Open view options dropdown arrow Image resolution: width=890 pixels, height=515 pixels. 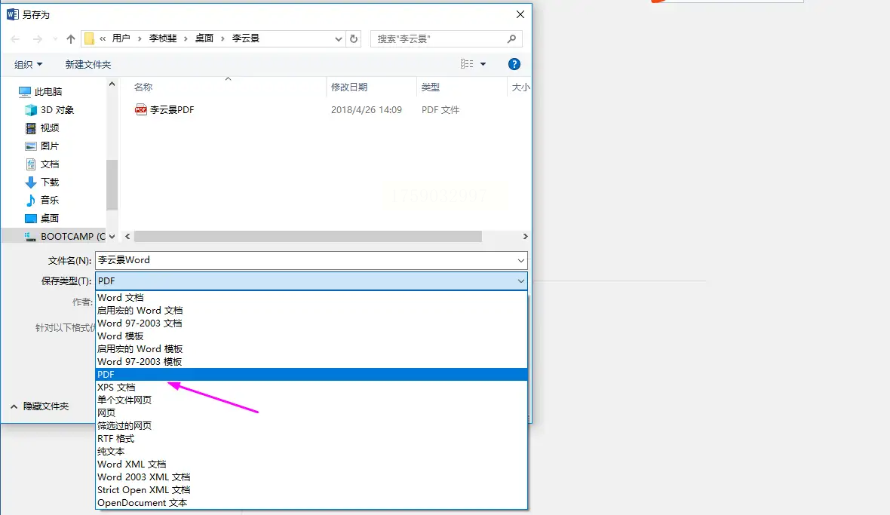(483, 64)
